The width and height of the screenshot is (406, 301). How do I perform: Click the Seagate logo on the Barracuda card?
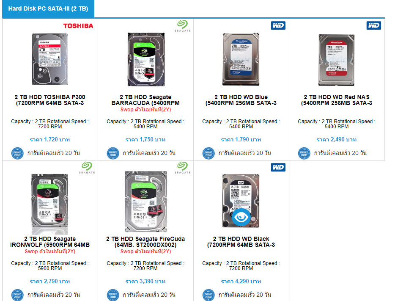[x=183, y=26]
